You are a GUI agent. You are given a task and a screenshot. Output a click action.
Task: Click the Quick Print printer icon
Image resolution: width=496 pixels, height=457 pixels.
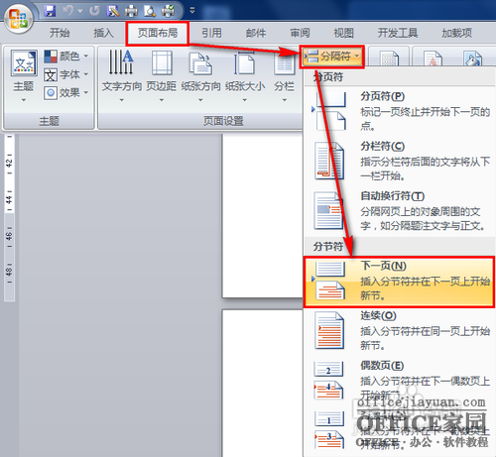[131, 11]
